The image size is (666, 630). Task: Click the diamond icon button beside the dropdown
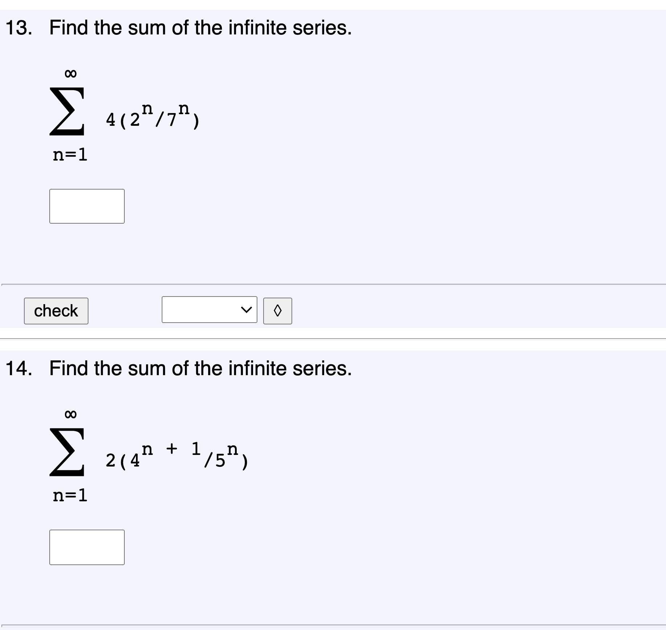click(x=277, y=311)
